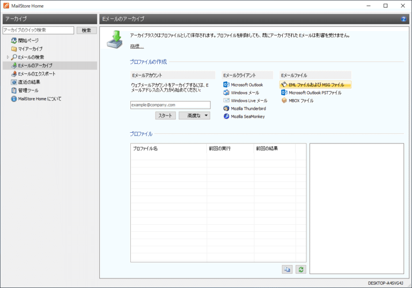Sort by プロファイル名 column header
The image size is (412, 288).
tap(168, 148)
